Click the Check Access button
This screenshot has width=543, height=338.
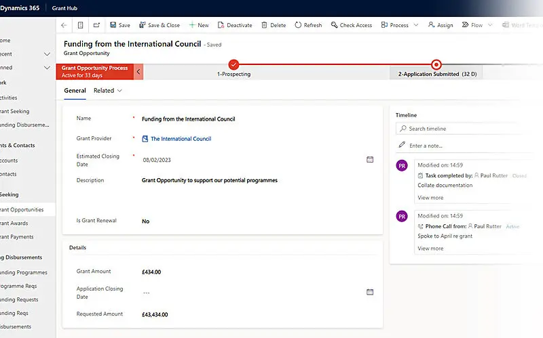(352, 25)
